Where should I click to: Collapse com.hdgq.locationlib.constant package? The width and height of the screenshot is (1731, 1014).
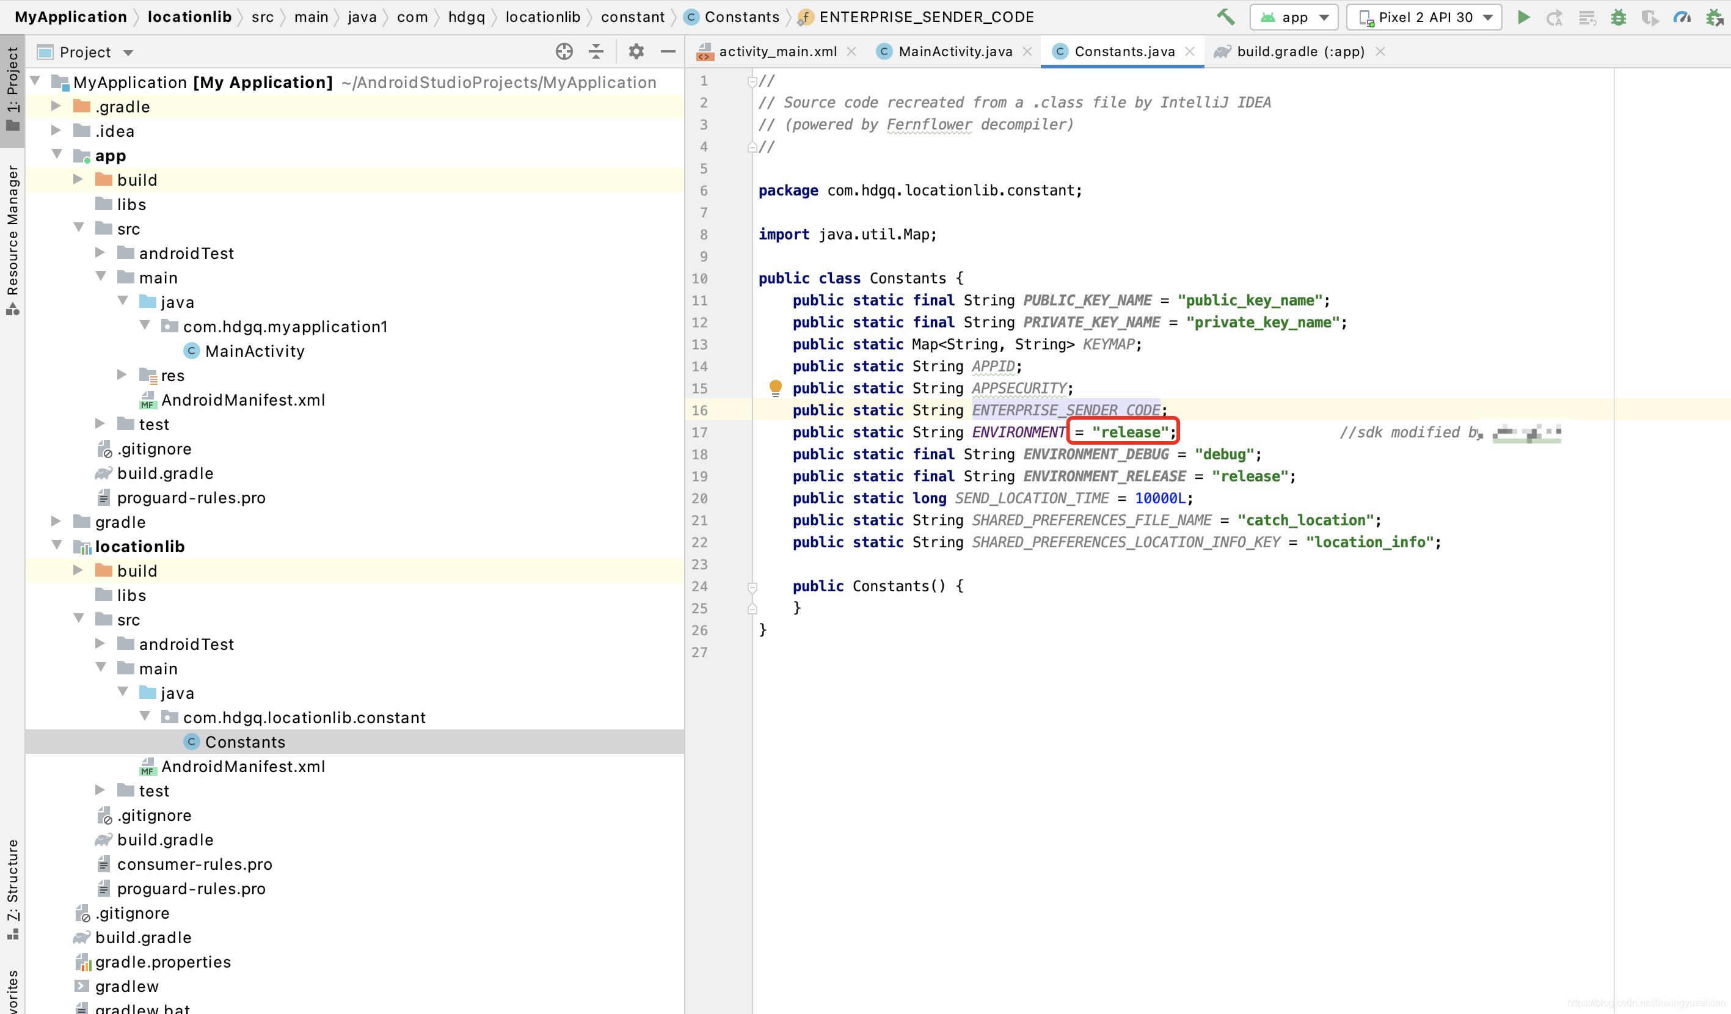144,717
